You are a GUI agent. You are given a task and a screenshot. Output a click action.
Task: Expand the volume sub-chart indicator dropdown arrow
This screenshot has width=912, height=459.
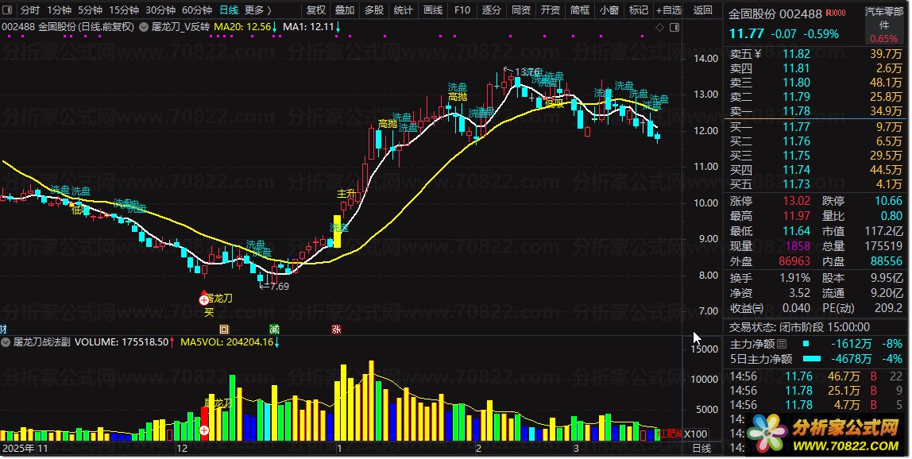[6, 342]
